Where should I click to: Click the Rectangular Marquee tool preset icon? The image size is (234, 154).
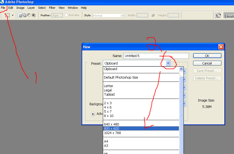pyautogui.click(x=7, y=15)
